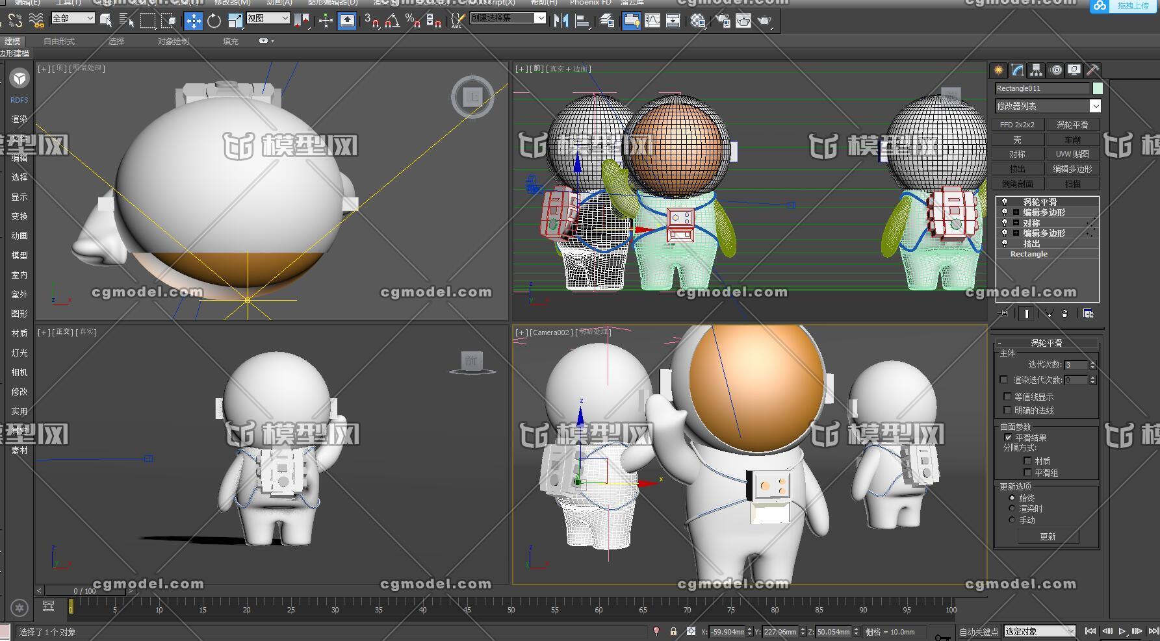Screen dimensions: 1160x641
Task: Click the Mirror tool icon
Action: point(561,21)
